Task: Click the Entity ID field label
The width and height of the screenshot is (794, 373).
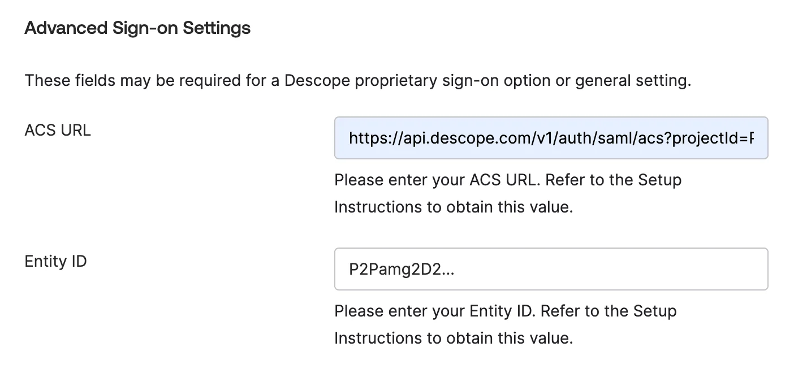Action: pyautogui.click(x=55, y=261)
